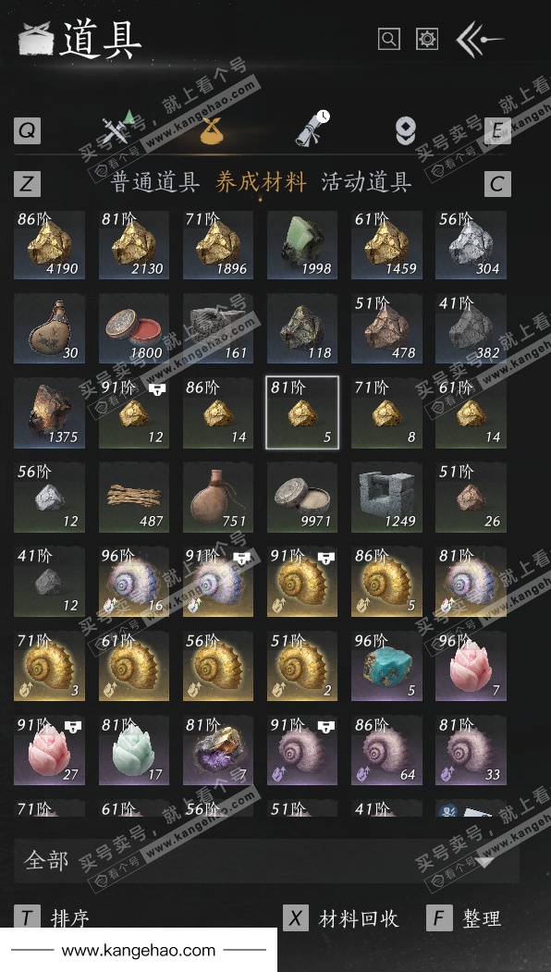This screenshot has width=551, height=972.
Task: Click the back arrow icon
Action: (x=479, y=40)
